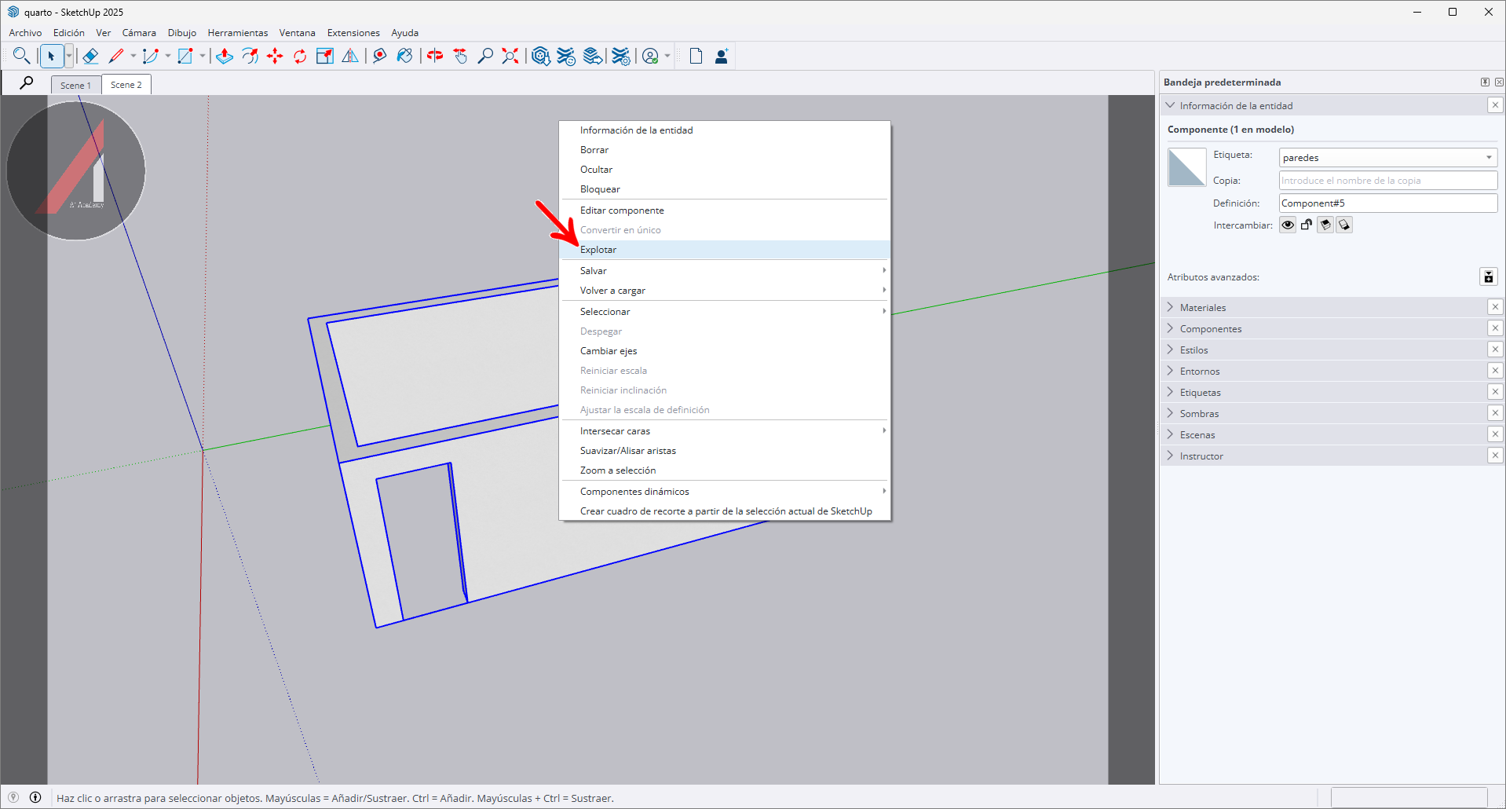Select the Orbit camera tool
The height and width of the screenshot is (809, 1506).
[435, 56]
